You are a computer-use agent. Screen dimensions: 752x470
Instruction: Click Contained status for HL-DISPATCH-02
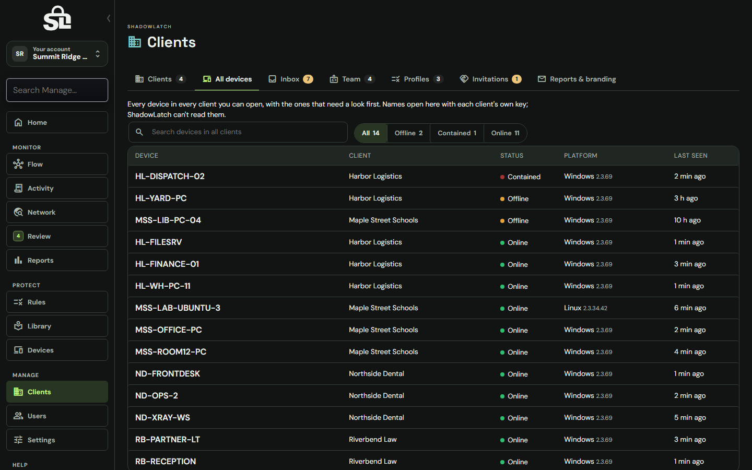[x=520, y=177]
